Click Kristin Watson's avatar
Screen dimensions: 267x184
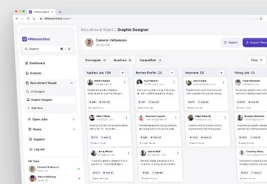[x=90, y=82]
